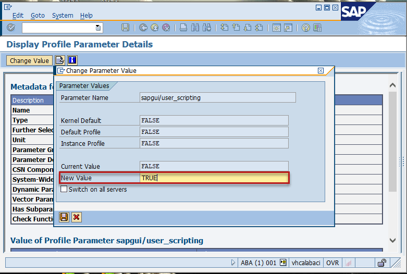This screenshot has width=407, height=274.
Task: Open the Help menu
Action: (86, 16)
